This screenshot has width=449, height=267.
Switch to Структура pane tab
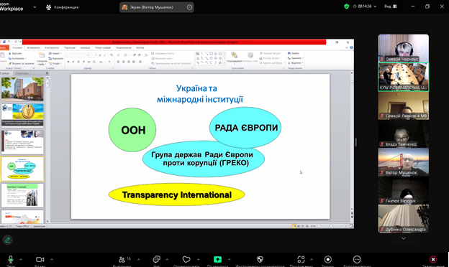click(x=22, y=73)
